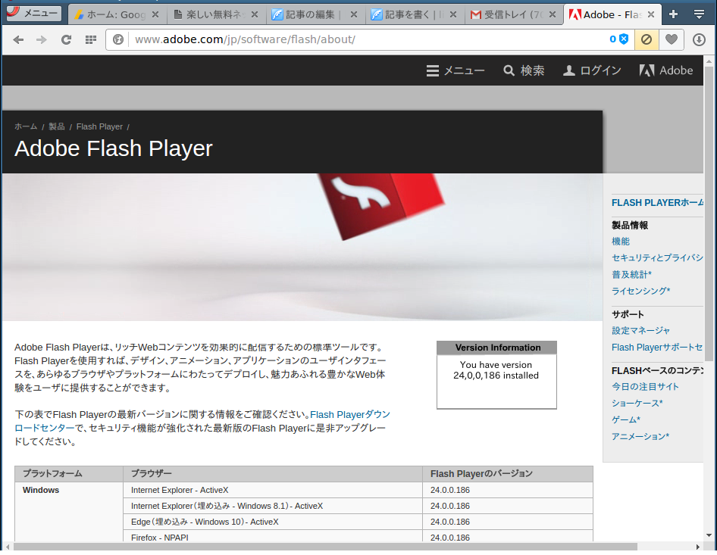Open the ゲーム* sidebar link

625,419
